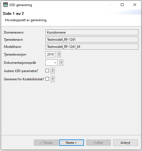Open help for Dokumentasjonsspråk

tap(61, 63)
